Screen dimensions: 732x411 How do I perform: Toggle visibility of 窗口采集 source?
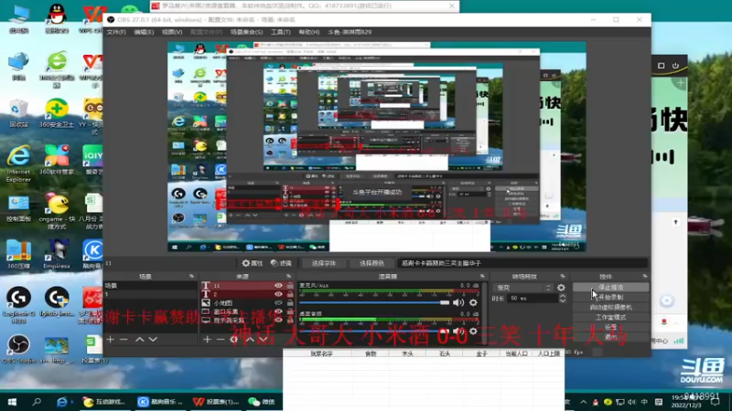[x=278, y=311]
